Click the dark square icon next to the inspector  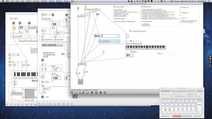coord(96,93)
